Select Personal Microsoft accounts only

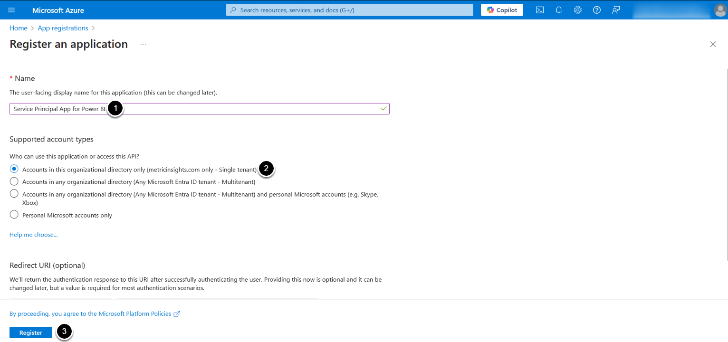coord(14,215)
